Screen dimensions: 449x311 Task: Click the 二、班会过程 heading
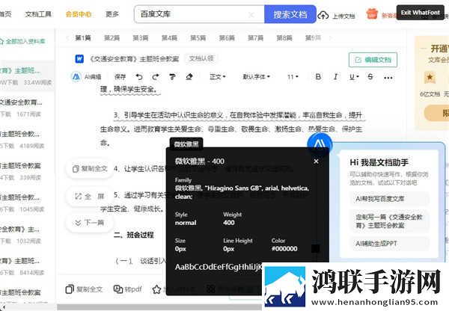134,235
